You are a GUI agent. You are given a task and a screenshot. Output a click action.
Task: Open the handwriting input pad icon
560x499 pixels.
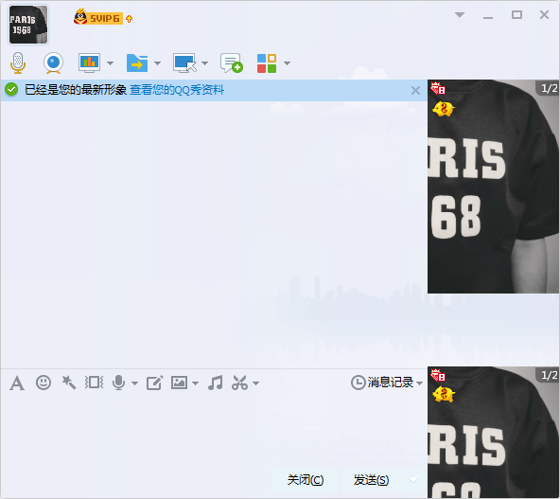click(x=154, y=383)
